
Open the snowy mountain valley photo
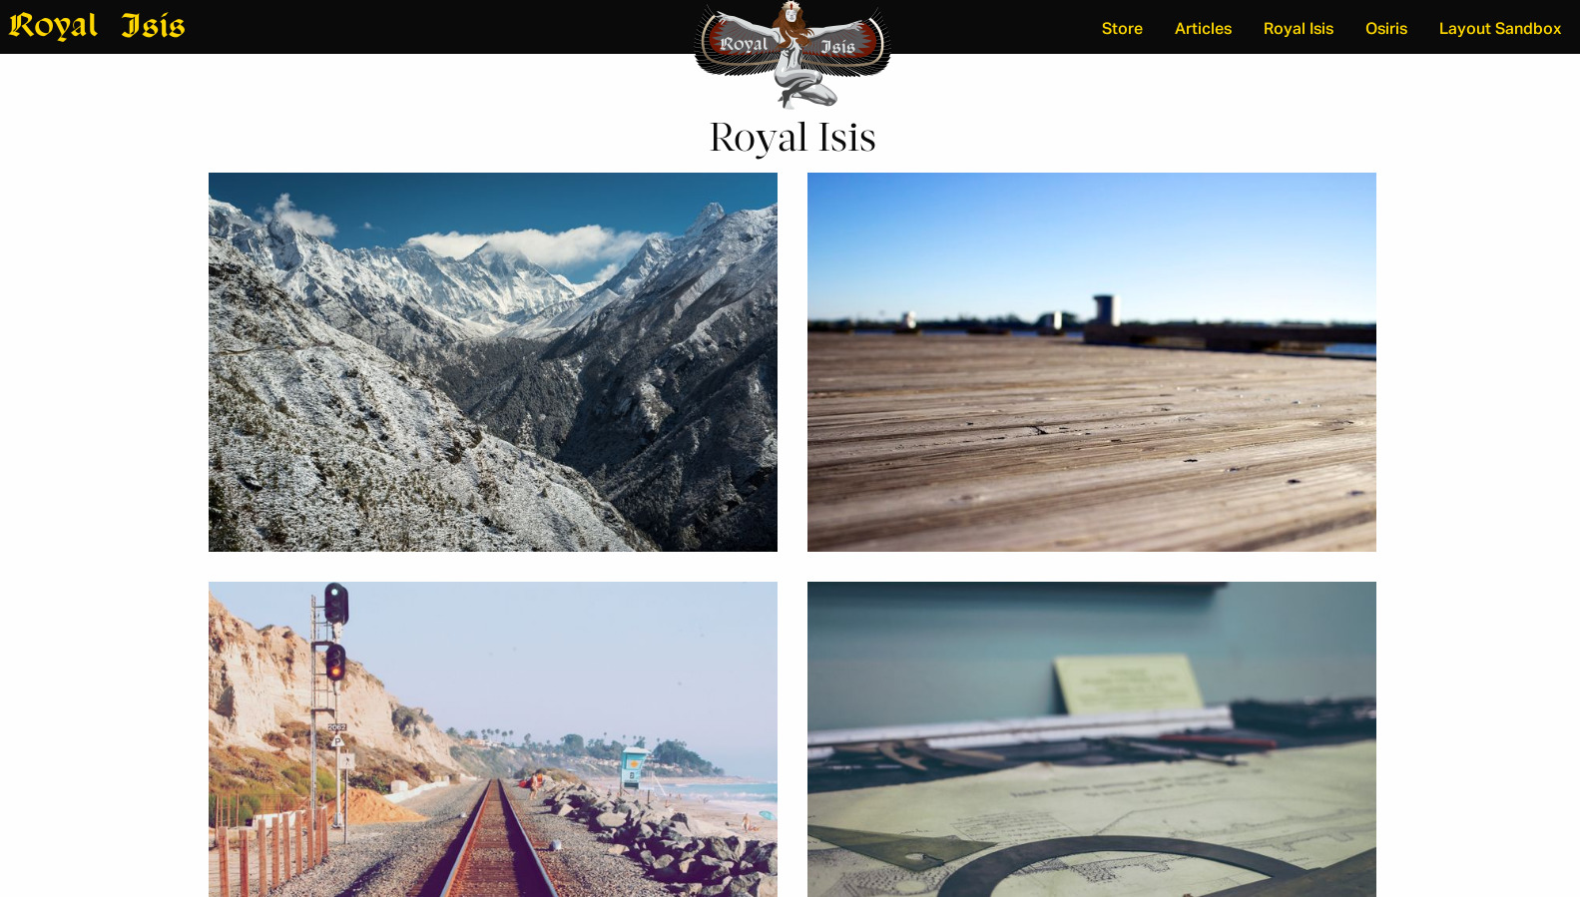493,362
